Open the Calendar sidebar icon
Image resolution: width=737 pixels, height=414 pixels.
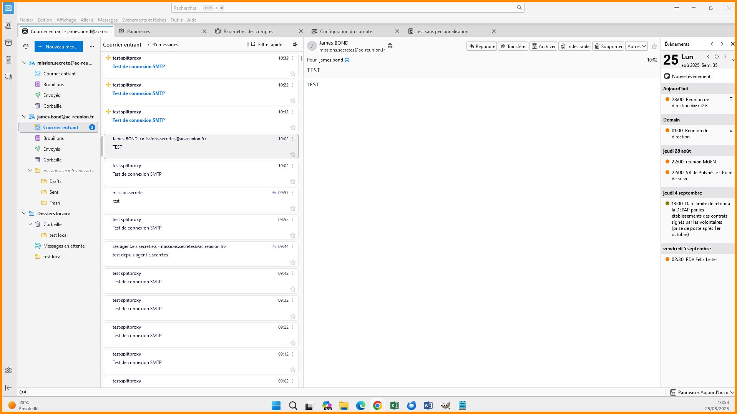(x=8, y=43)
